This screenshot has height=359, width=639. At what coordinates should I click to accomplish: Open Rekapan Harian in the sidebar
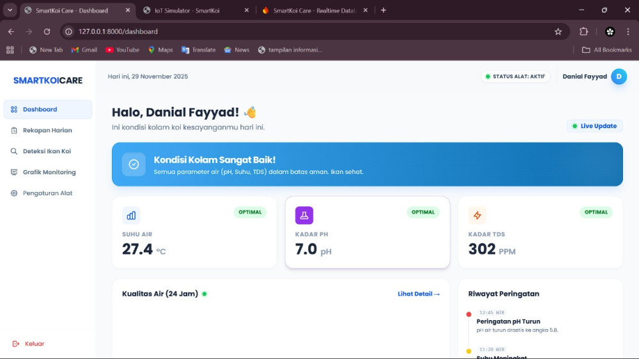click(47, 130)
